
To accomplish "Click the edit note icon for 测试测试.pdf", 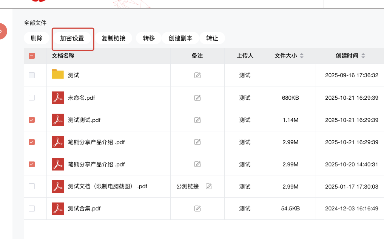I will tap(197, 120).
